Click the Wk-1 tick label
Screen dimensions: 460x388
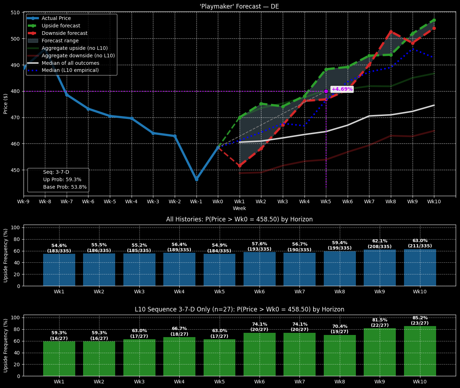coord(196,201)
